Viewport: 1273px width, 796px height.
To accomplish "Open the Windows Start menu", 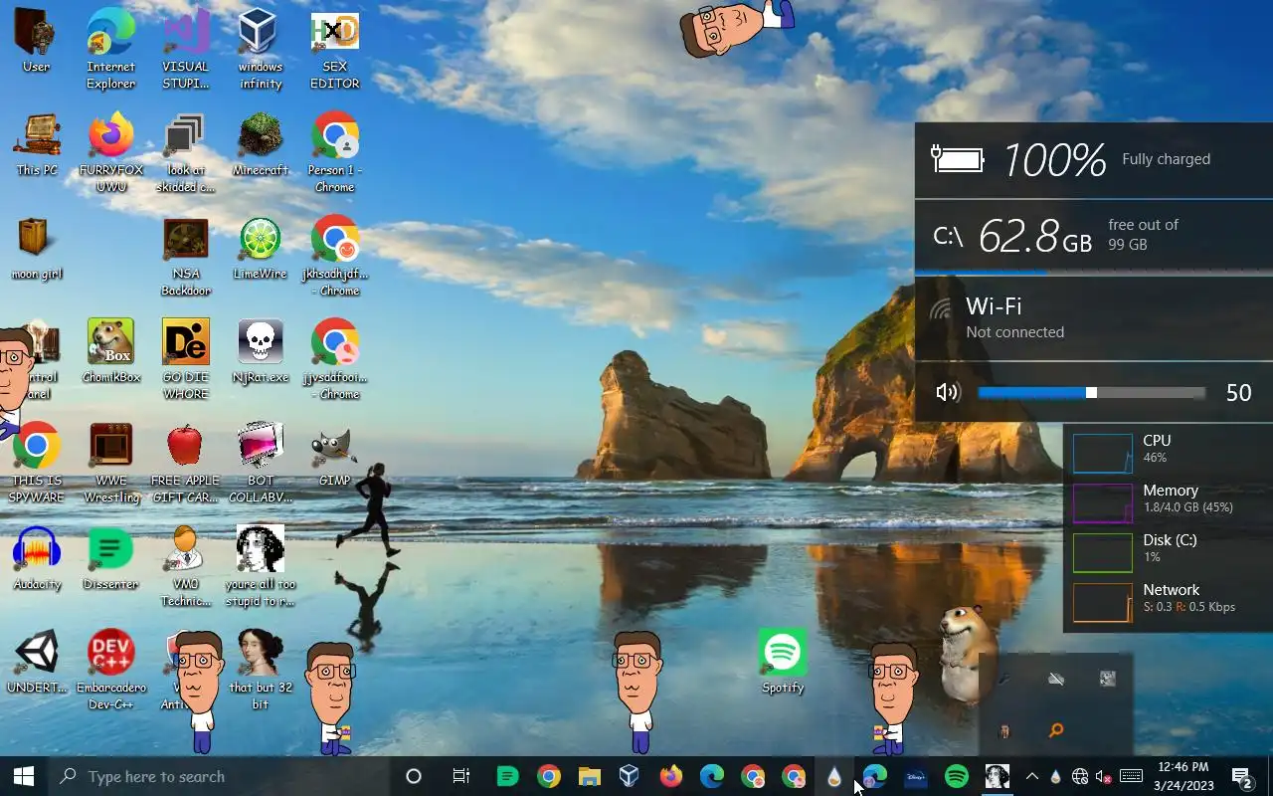I will (x=24, y=776).
